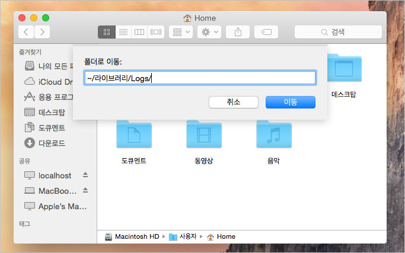Click 사용자 in the path bar
Screen dimensions: 405x253
183,236
